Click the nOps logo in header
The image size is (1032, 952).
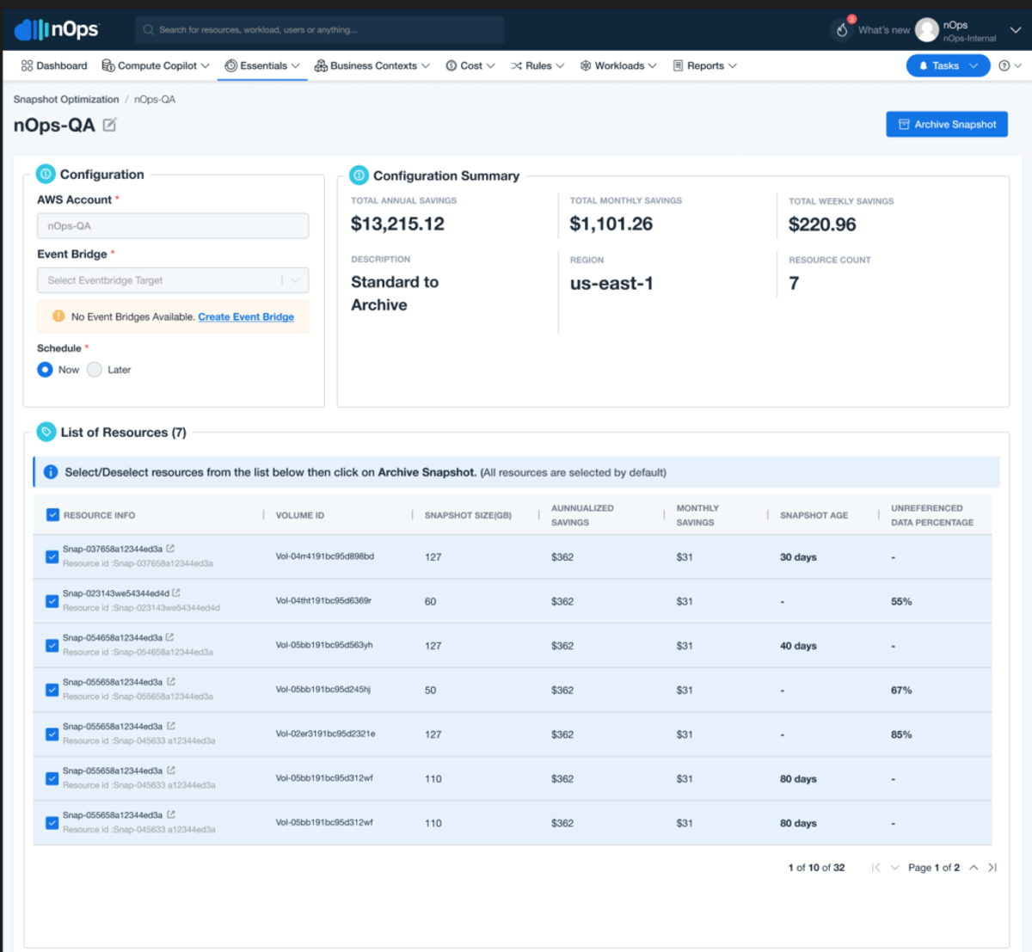coord(57,30)
